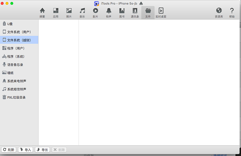Image resolution: width=241 pixels, height=156 pixels.
Task: Click the 导入 import button
Action: 25,150
